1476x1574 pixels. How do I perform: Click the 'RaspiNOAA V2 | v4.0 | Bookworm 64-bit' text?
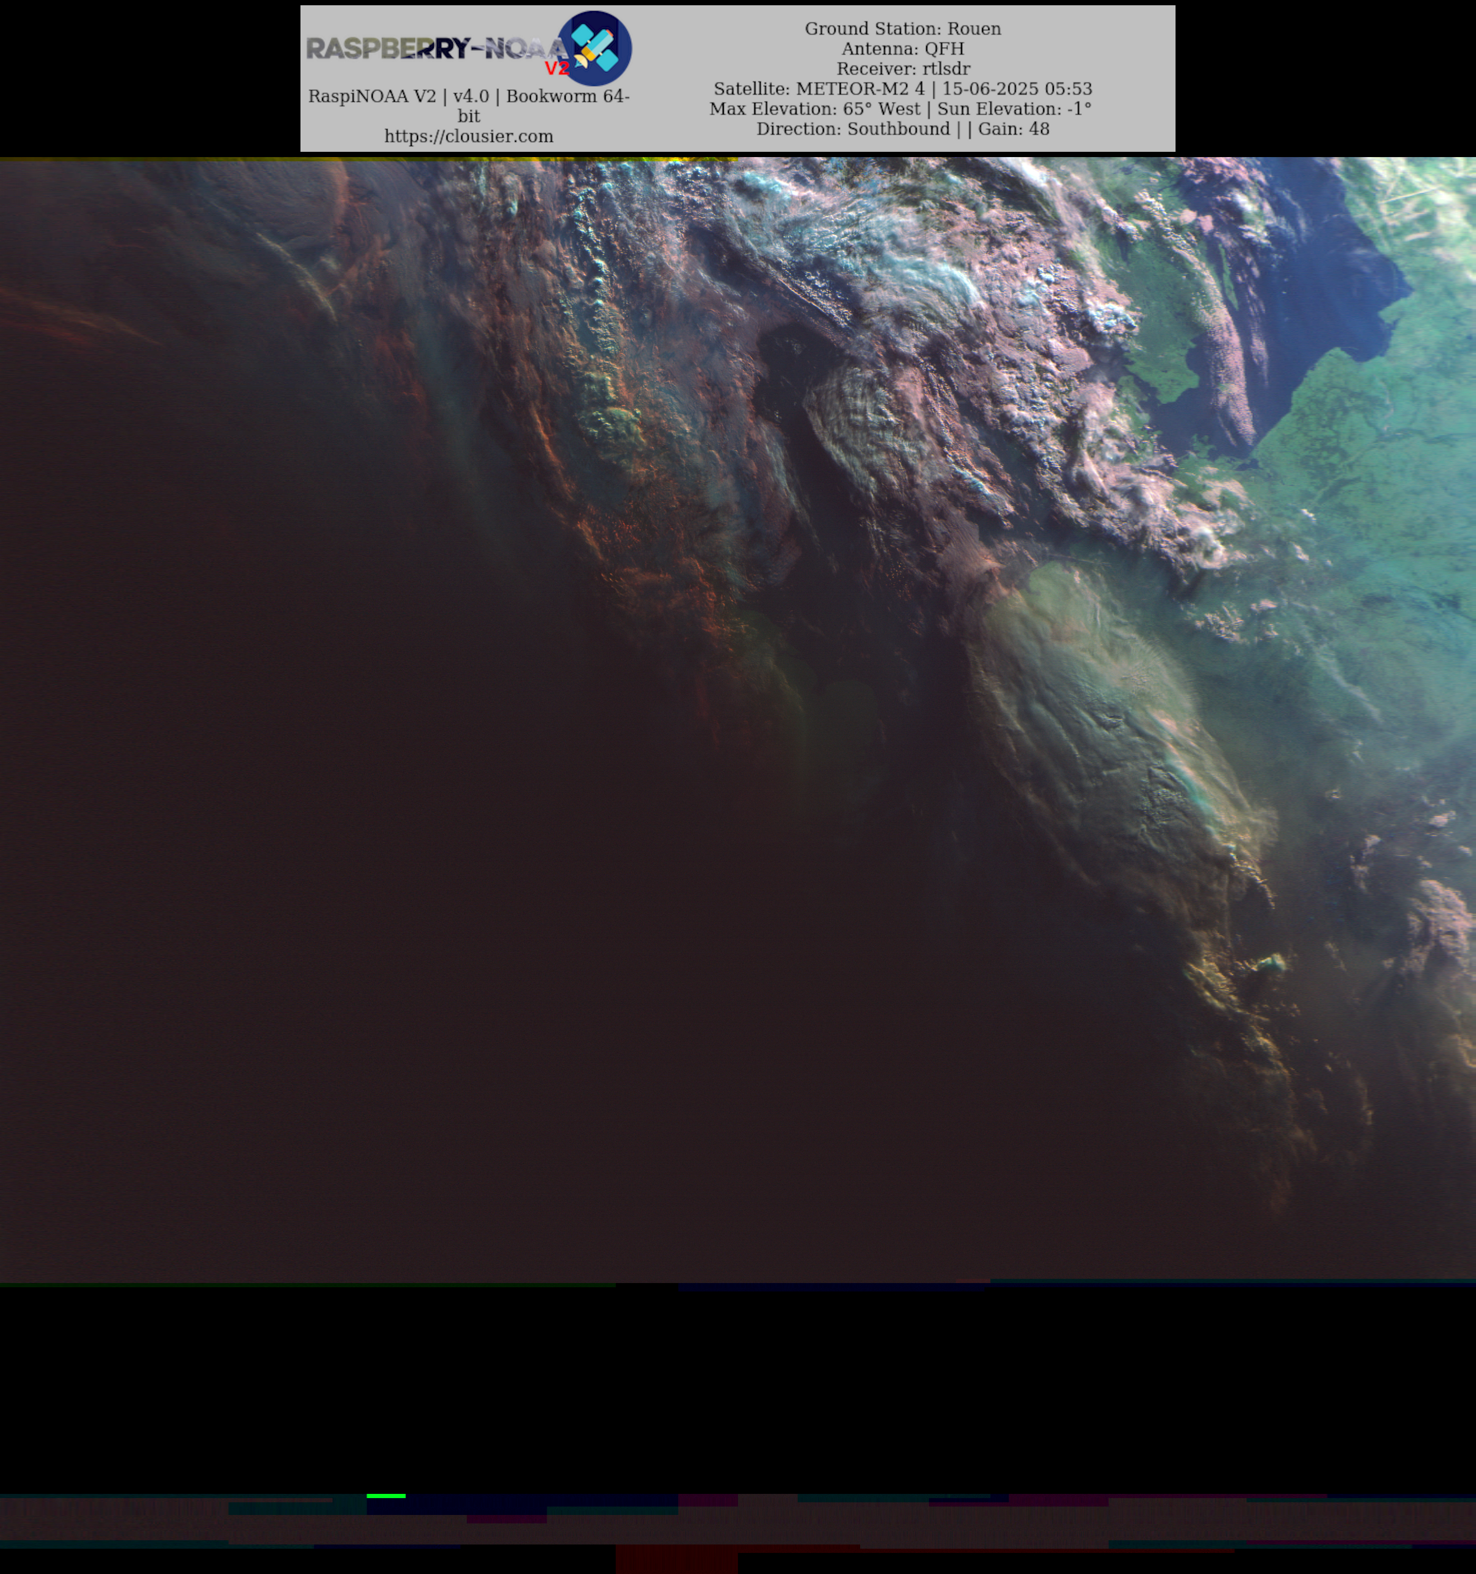(469, 106)
